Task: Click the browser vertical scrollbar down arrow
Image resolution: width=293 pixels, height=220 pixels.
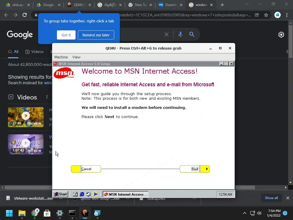Action: coord(290,182)
